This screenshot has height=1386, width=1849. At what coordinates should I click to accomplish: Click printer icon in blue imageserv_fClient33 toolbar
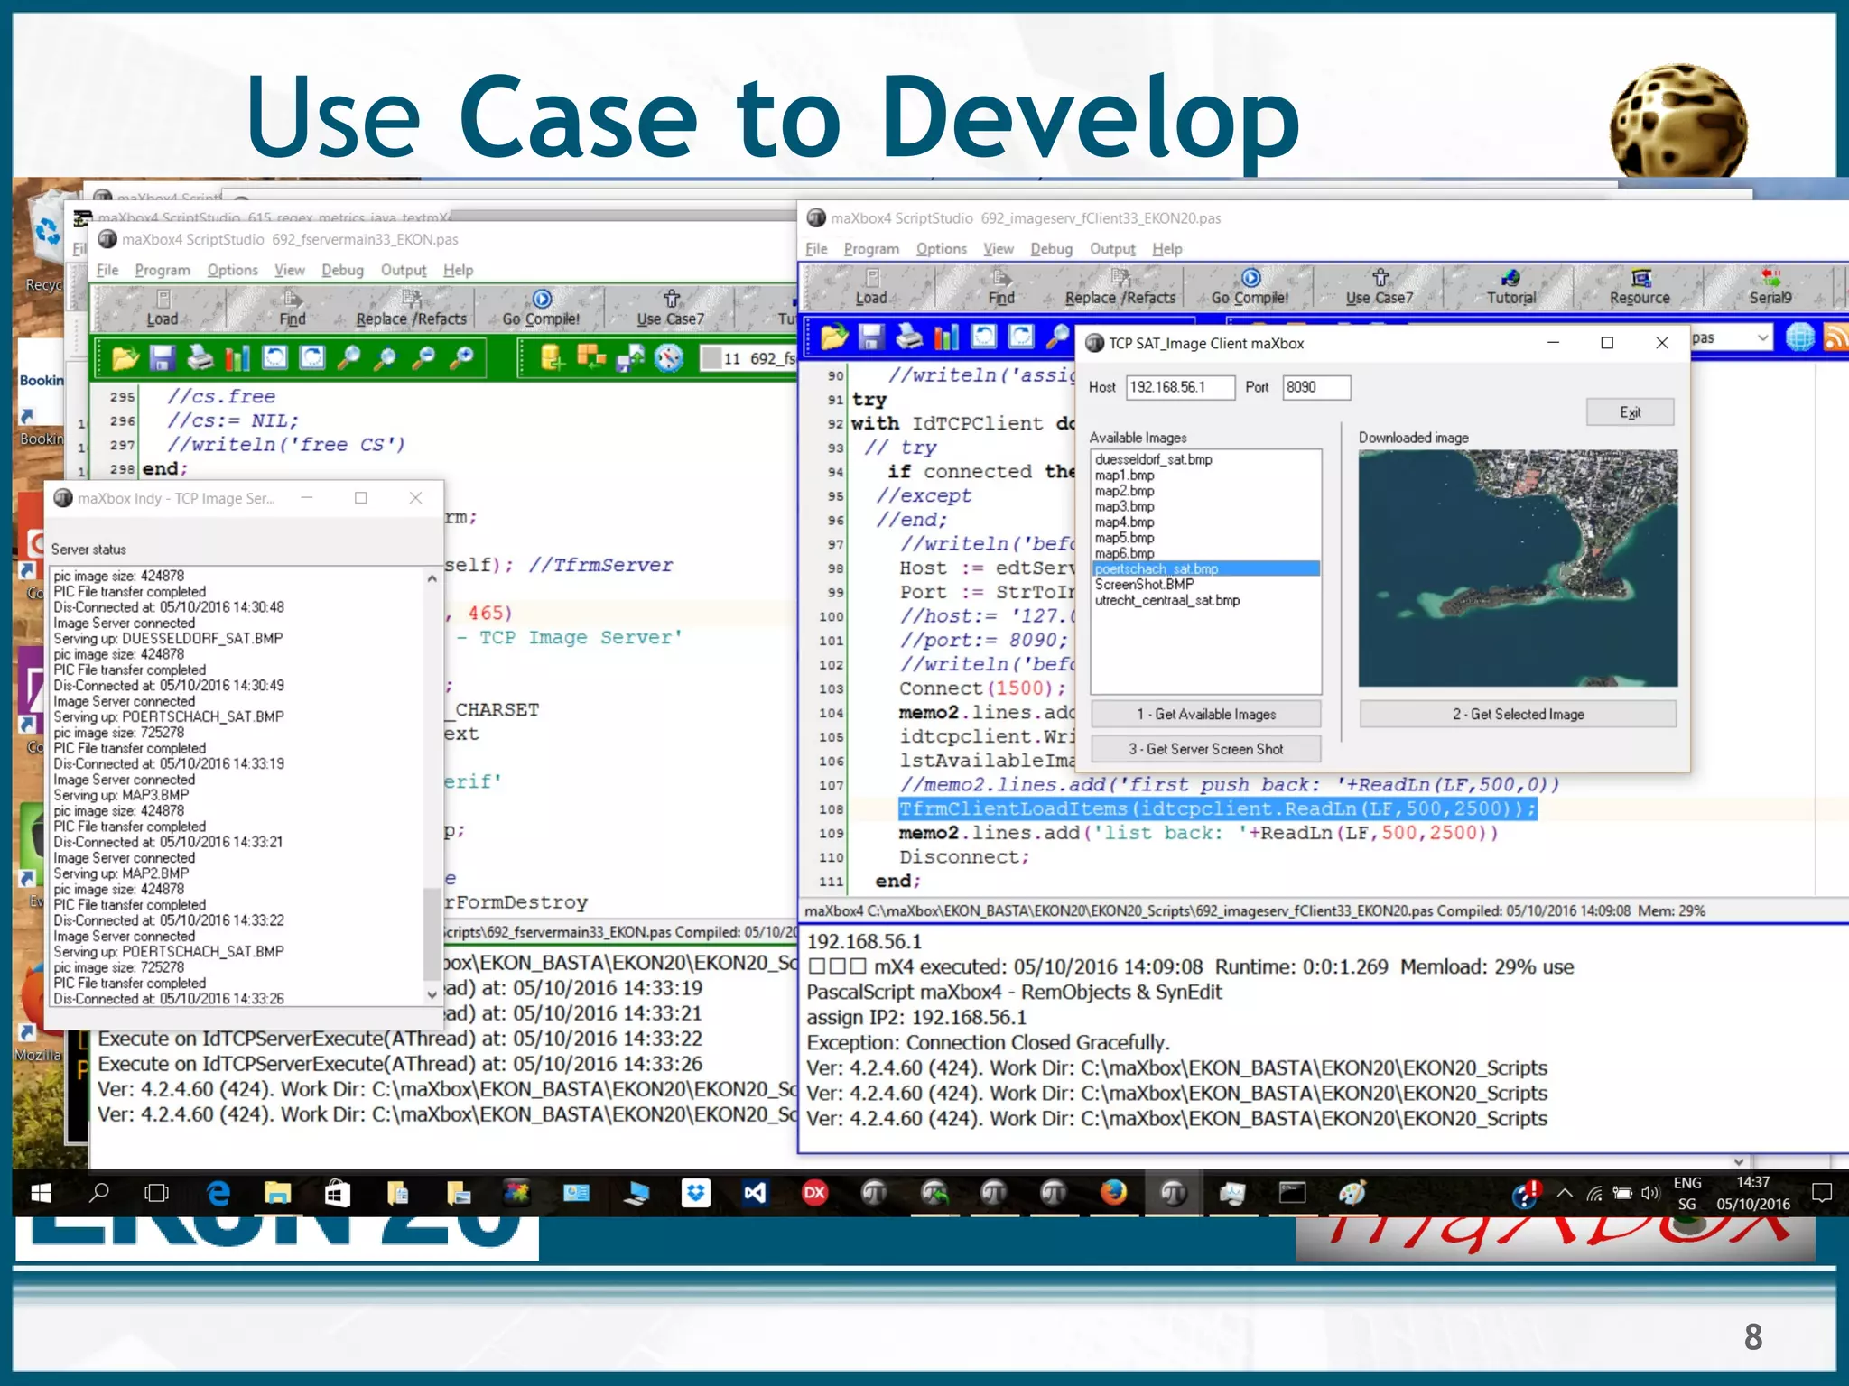(x=909, y=337)
